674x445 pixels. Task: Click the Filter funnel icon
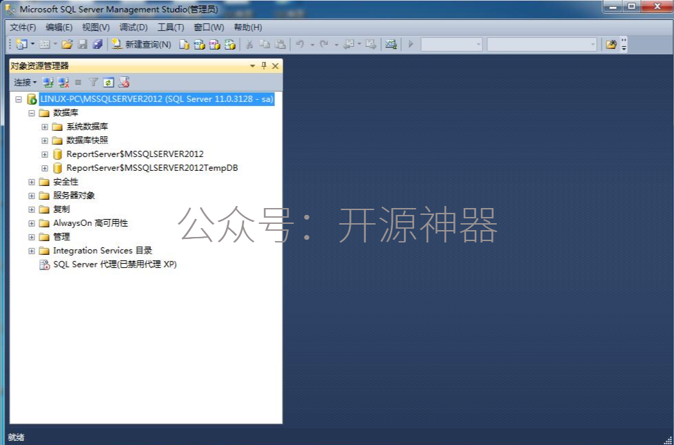[93, 82]
